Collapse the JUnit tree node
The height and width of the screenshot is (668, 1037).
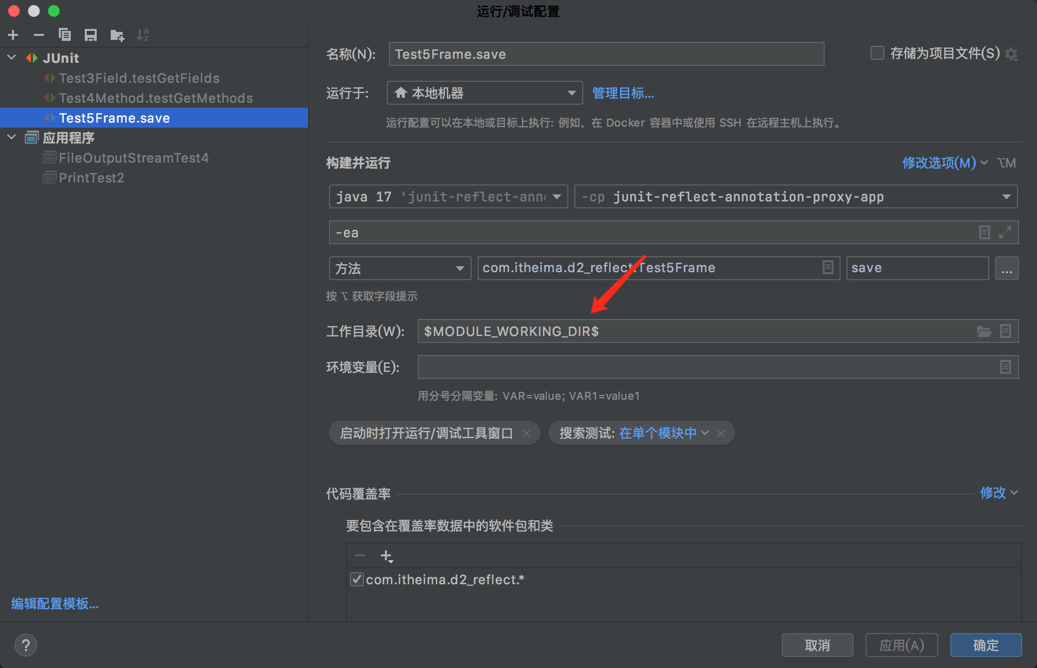12,58
